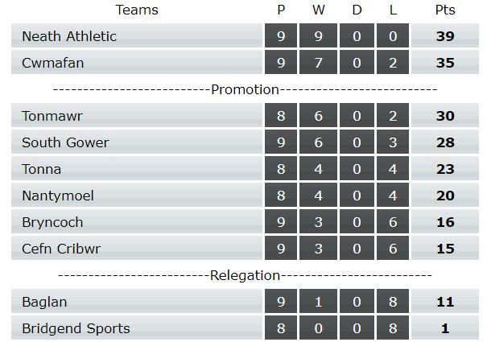Open the Cefn Cribwr team entry
487x342 pixels.
pyautogui.click(x=61, y=249)
